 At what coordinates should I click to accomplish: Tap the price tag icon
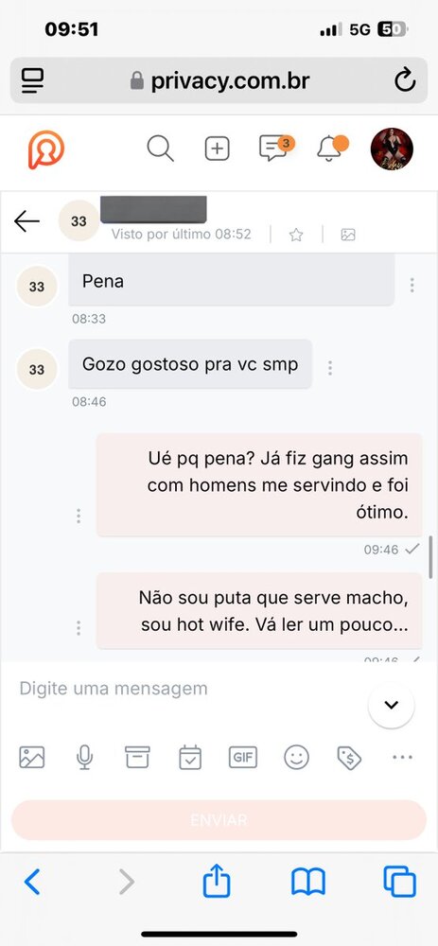349,758
